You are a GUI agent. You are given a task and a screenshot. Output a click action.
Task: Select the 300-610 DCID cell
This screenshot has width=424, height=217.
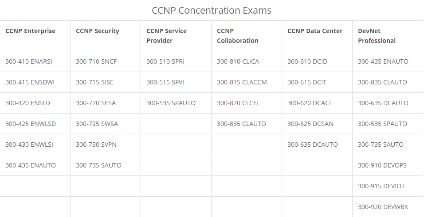point(307,61)
